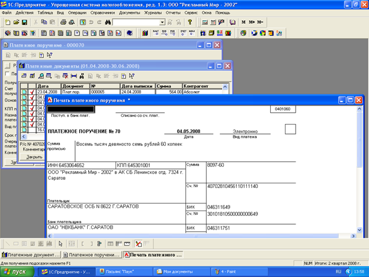Image resolution: width=369 pixels, height=277 pixels.
Task: Click New row icon in Платежные документы toolbar
Action: click(24, 76)
